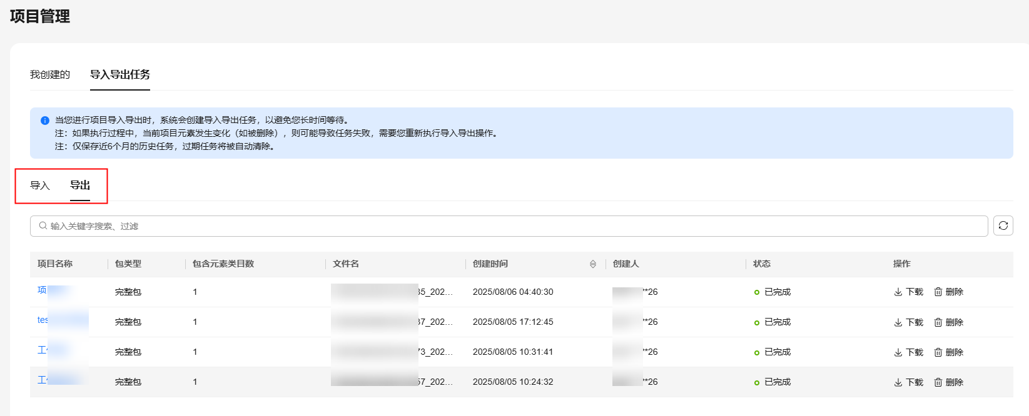The height and width of the screenshot is (416, 1029).
Task: Click the 项目名称 column header
Action: (x=55, y=264)
